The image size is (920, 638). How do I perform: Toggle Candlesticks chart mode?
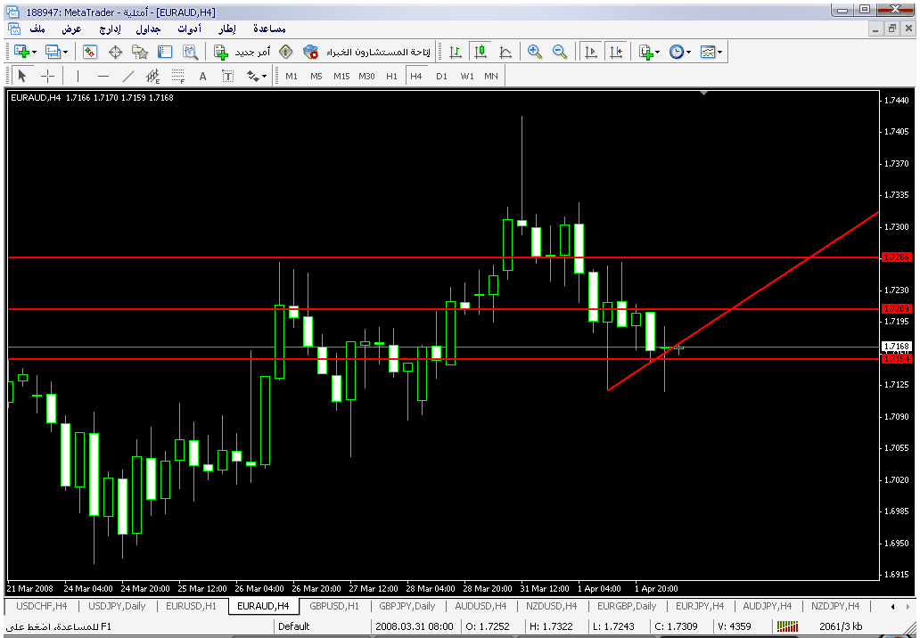481,52
